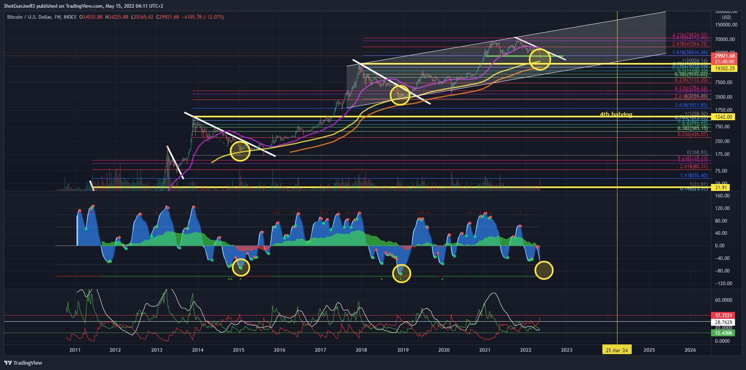Click the 4th halving text label

coord(616,114)
